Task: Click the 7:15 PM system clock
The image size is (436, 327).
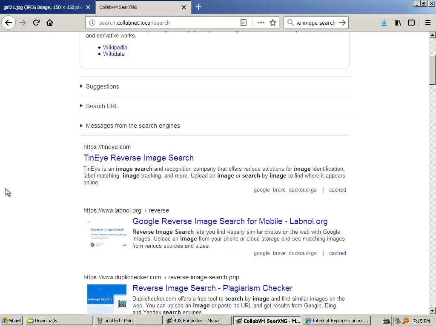Action: [x=421, y=321]
